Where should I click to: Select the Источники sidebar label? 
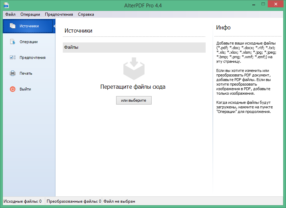29,26
